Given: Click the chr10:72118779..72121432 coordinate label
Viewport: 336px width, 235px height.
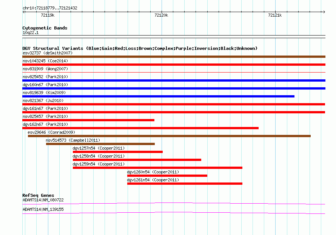Looking at the screenshot, I should point(50,8).
